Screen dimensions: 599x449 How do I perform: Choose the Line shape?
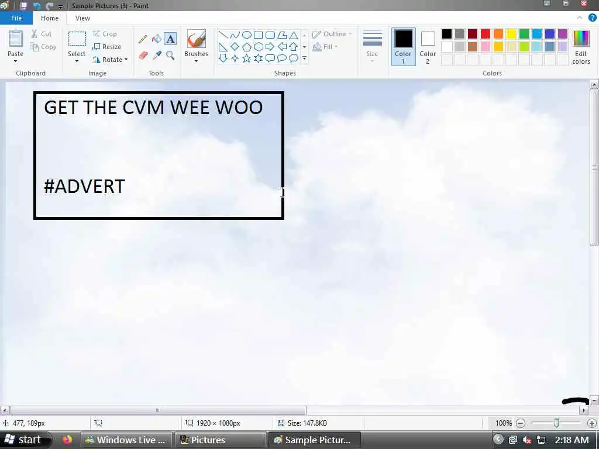point(223,35)
